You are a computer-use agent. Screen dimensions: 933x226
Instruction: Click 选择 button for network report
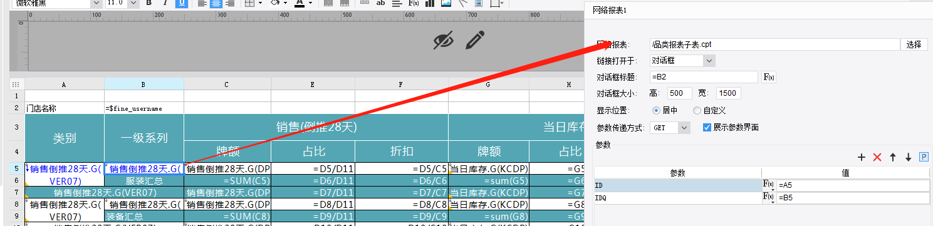pyautogui.click(x=914, y=44)
